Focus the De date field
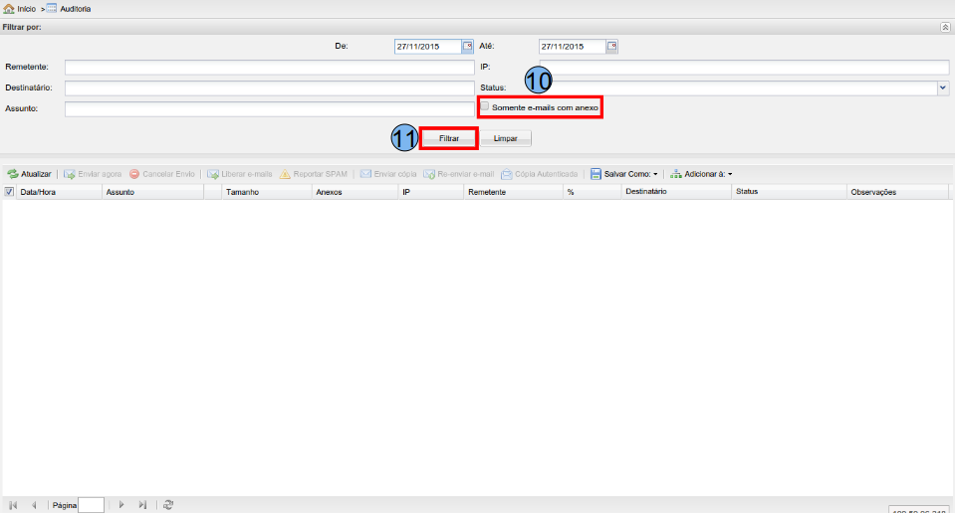Image resolution: width=956 pixels, height=515 pixels. pos(428,47)
